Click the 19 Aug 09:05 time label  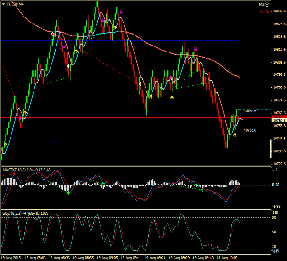pyautogui.click(x=107, y=258)
